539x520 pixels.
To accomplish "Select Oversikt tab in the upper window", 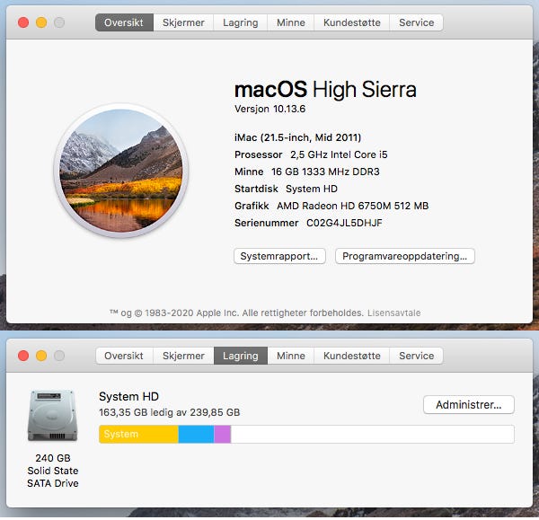I will (x=124, y=22).
